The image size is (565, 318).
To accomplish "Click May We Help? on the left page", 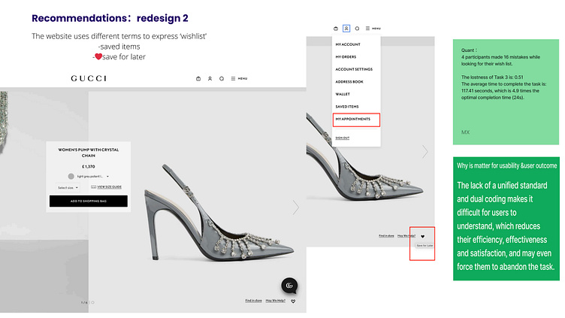I will coord(275,301).
